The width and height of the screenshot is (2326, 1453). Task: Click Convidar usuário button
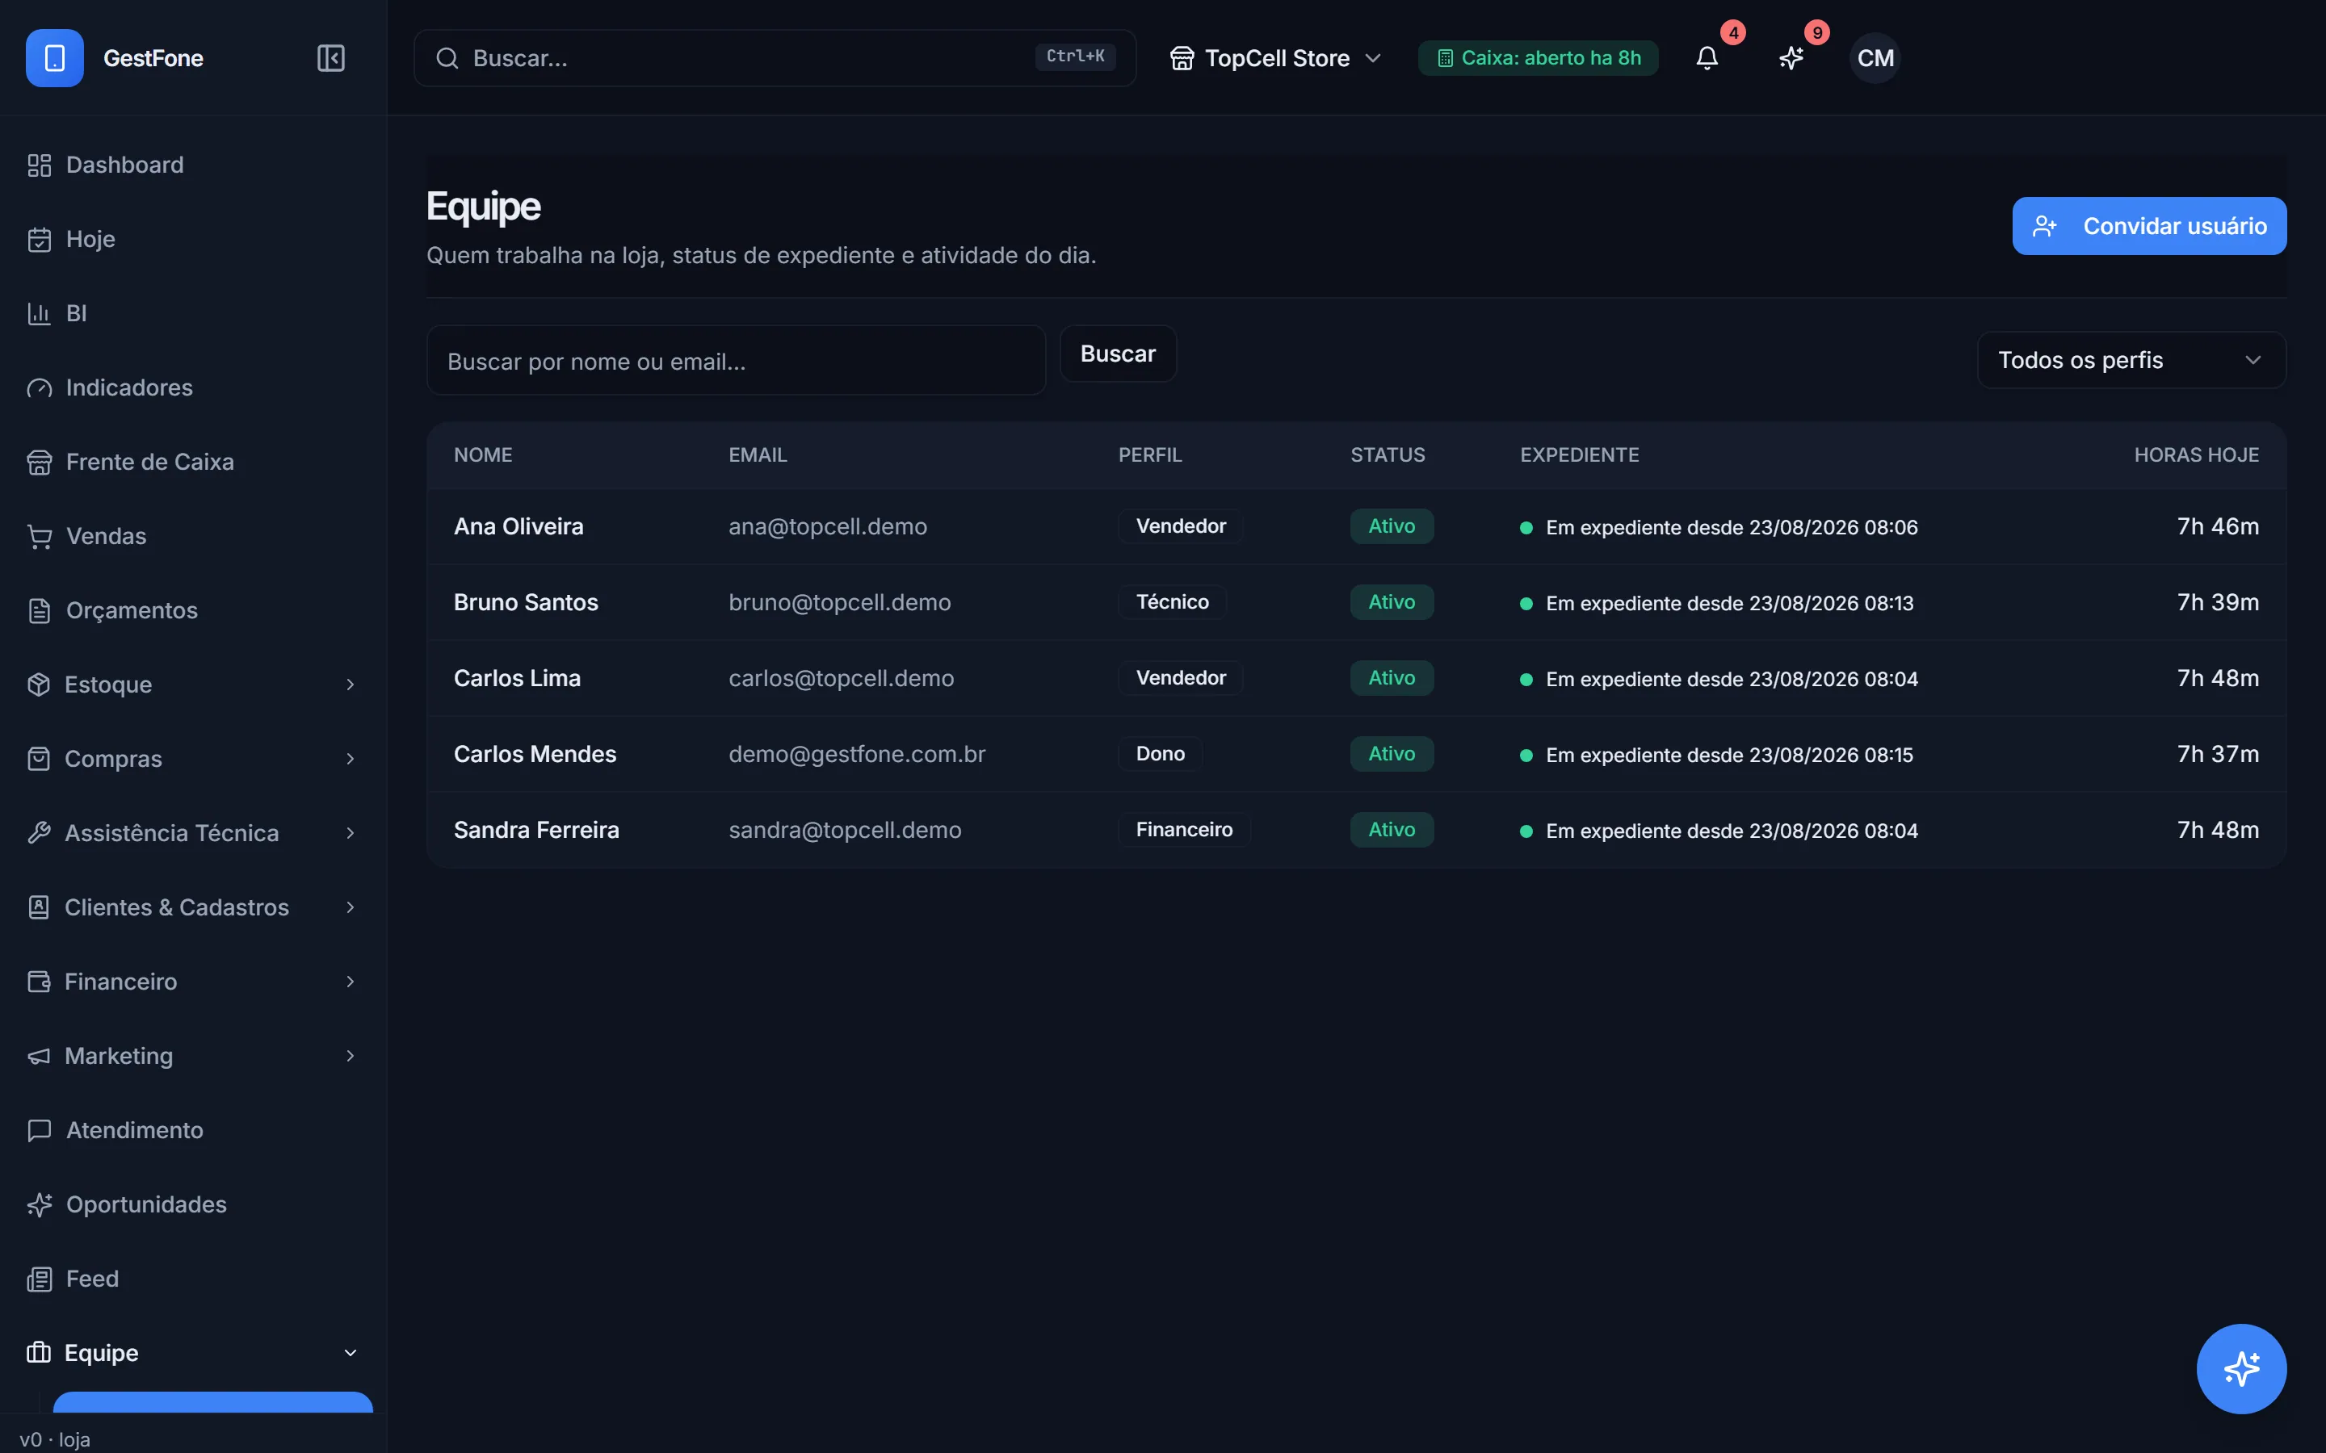(2149, 226)
